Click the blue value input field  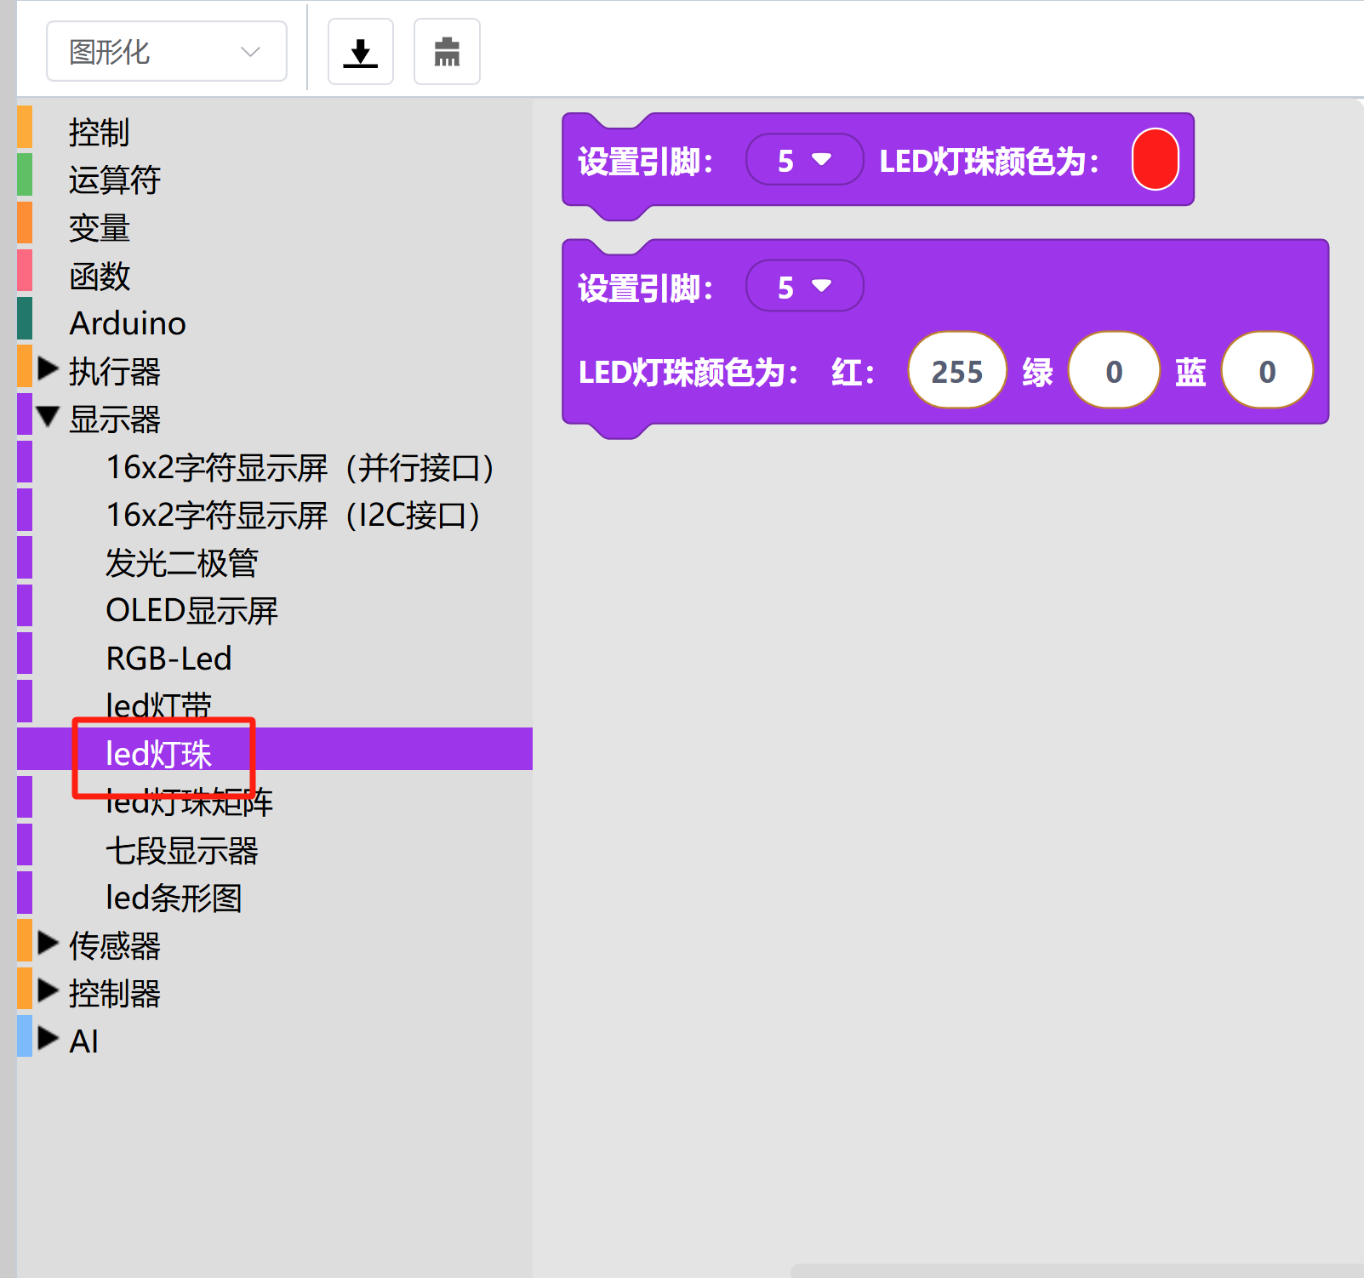(1266, 371)
